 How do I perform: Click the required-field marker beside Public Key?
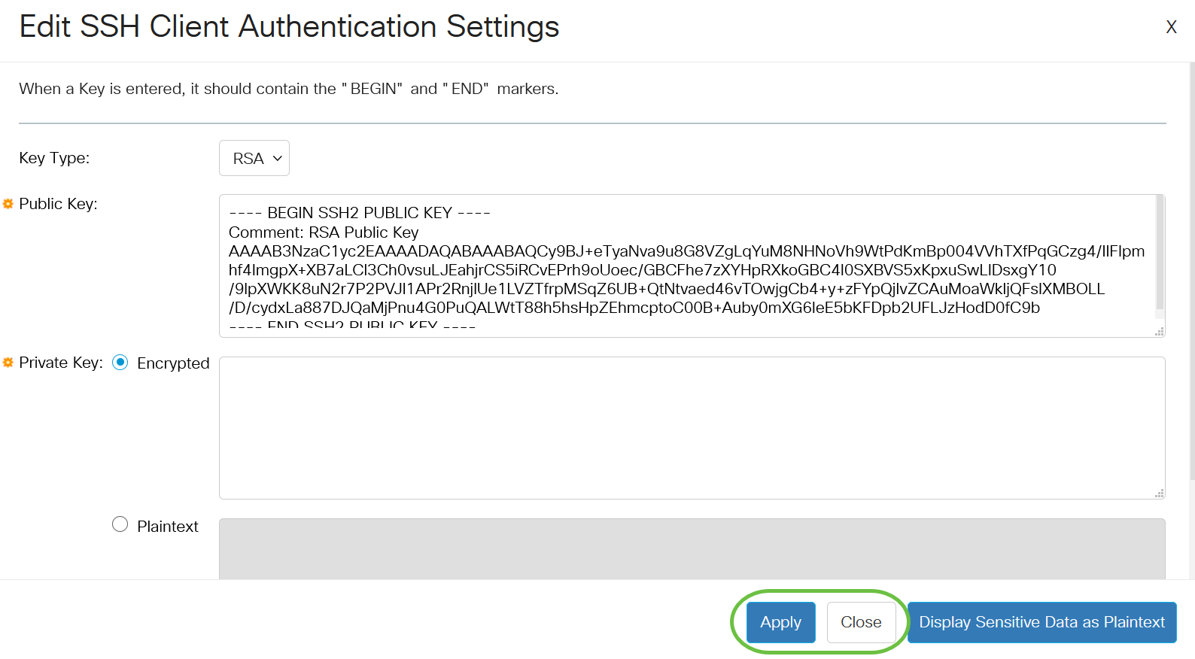pos(8,204)
